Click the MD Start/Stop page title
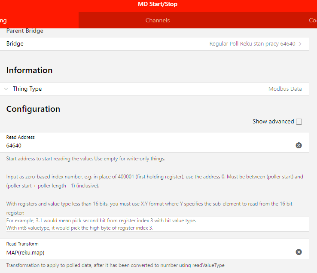 158,4
